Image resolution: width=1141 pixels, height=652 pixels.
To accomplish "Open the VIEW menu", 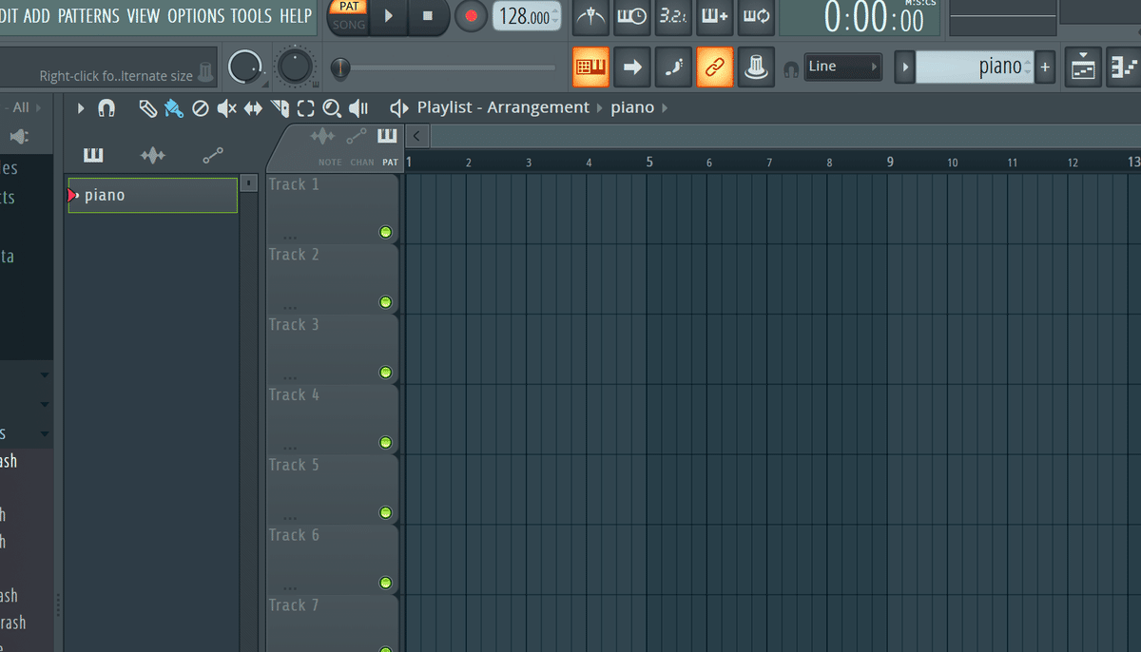I will 144,16.
